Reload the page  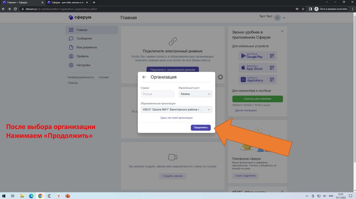click(15, 9)
